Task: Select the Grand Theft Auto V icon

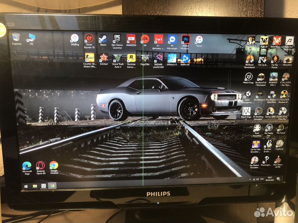Action: pos(118,57)
